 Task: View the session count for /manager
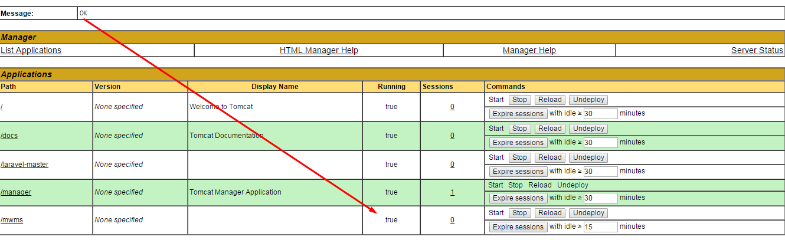(452, 192)
